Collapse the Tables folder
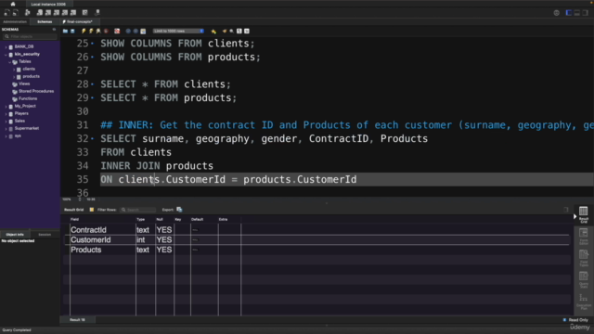Image resolution: width=594 pixels, height=334 pixels. (x=10, y=62)
